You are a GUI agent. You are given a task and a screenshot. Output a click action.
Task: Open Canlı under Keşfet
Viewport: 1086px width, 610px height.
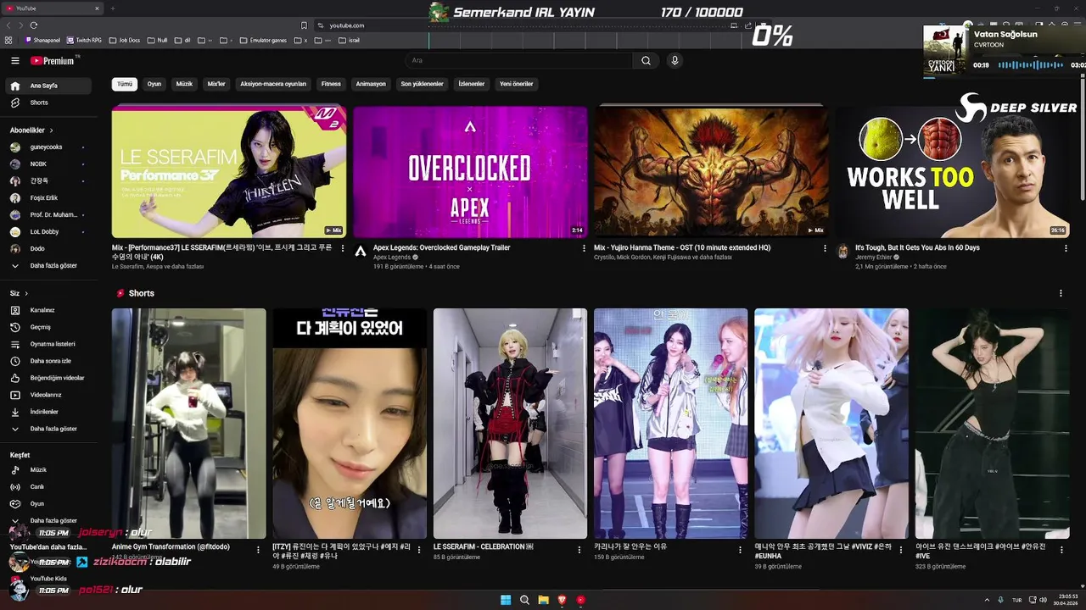tap(49, 486)
